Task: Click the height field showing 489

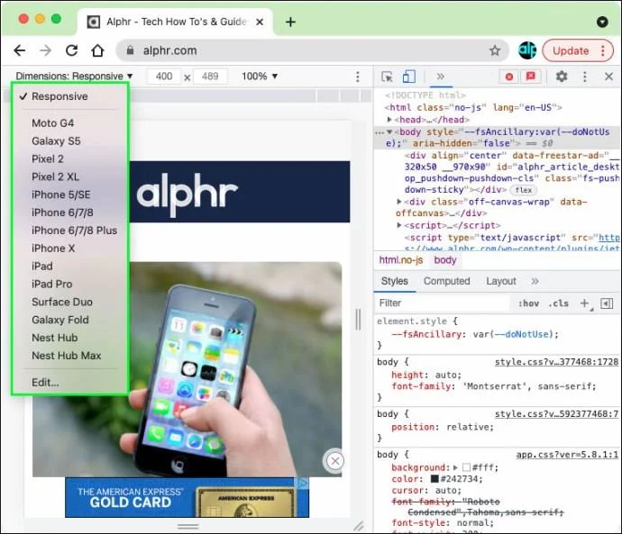Action: [x=210, y=76]
